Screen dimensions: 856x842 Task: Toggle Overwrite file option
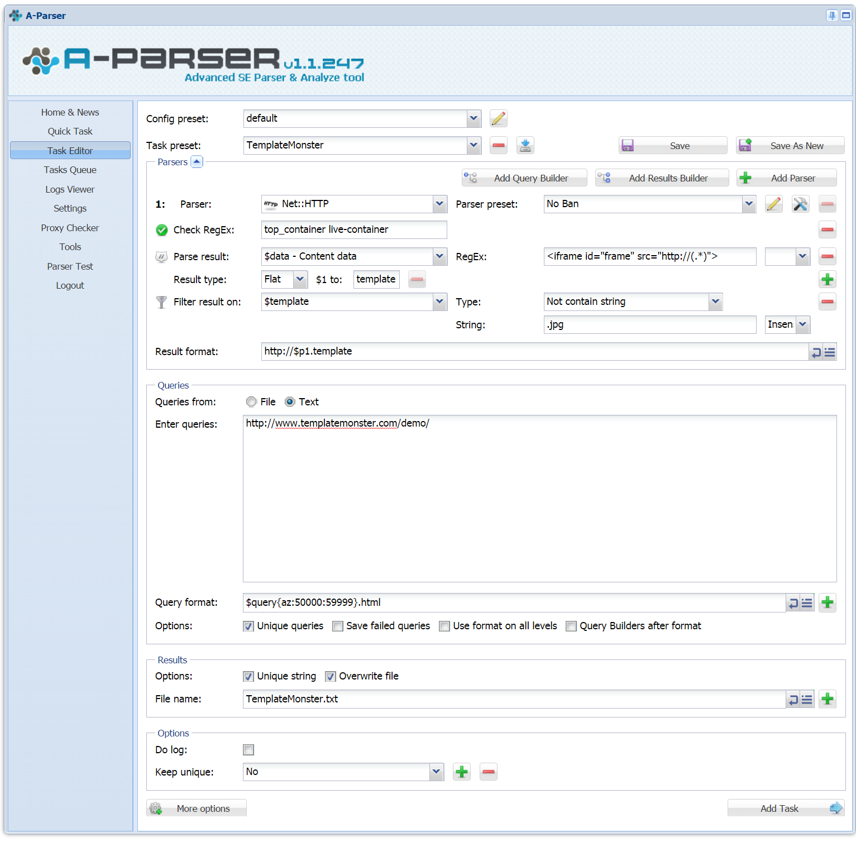(331, 677)
